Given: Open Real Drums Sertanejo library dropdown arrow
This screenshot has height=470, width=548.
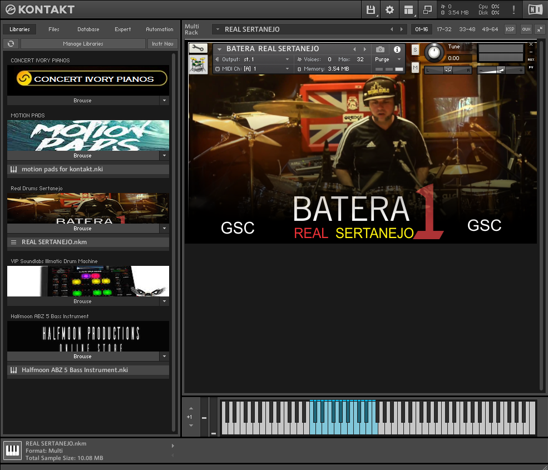Looking at the screenshot, I should point(164,229).
